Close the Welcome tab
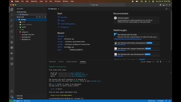This screenshot has height=102, width=181. coord(59,9)
